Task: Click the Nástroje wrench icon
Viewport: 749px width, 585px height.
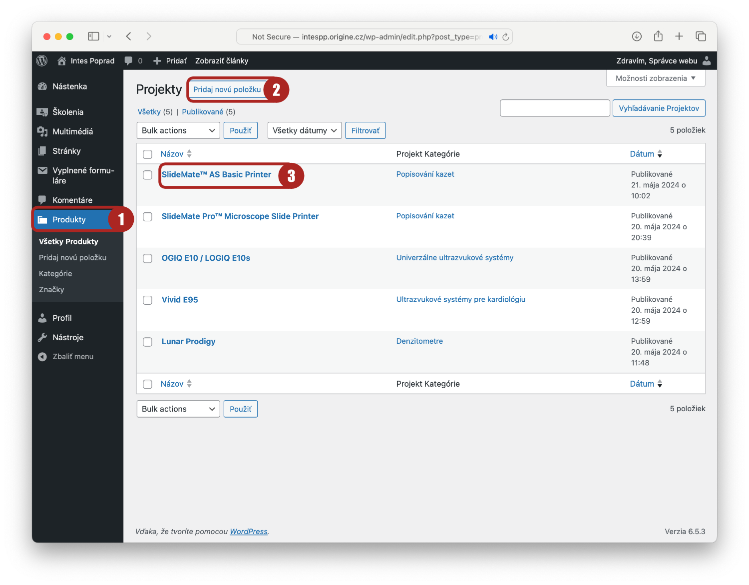Action: 42,337
